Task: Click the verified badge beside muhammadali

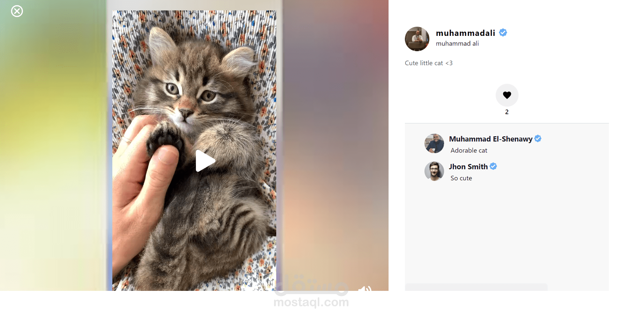Action: click(x=503, y=33)
